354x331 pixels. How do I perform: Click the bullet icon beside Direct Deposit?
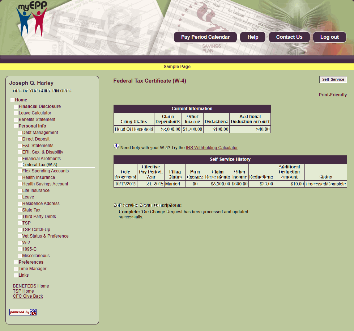[x=20, y=139]
